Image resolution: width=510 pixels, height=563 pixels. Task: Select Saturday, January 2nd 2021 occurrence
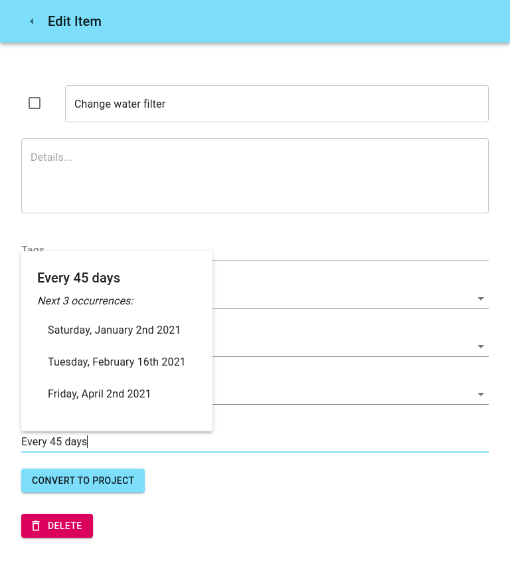pos(114,330)
